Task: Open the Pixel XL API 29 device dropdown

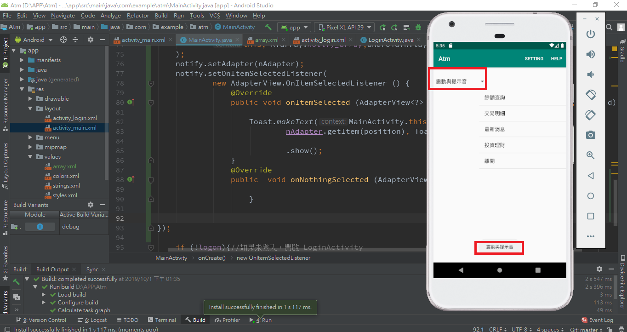Action: coord(344,27)
